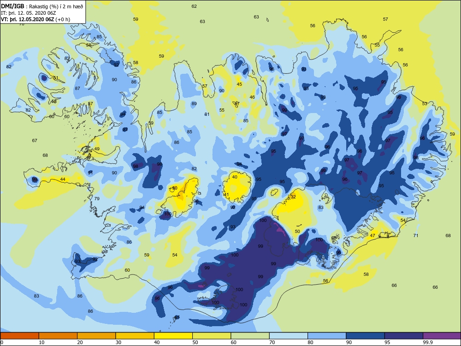
Task: Click the offshore value '62' at the top
Action: (194, 6)
